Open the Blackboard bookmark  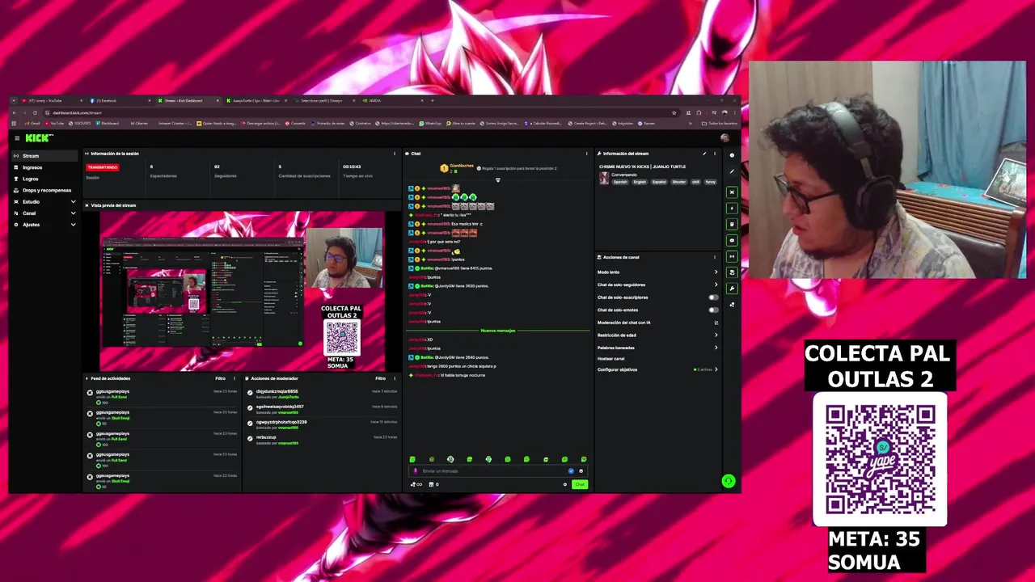pyautogui.click(x=107, y=124)
